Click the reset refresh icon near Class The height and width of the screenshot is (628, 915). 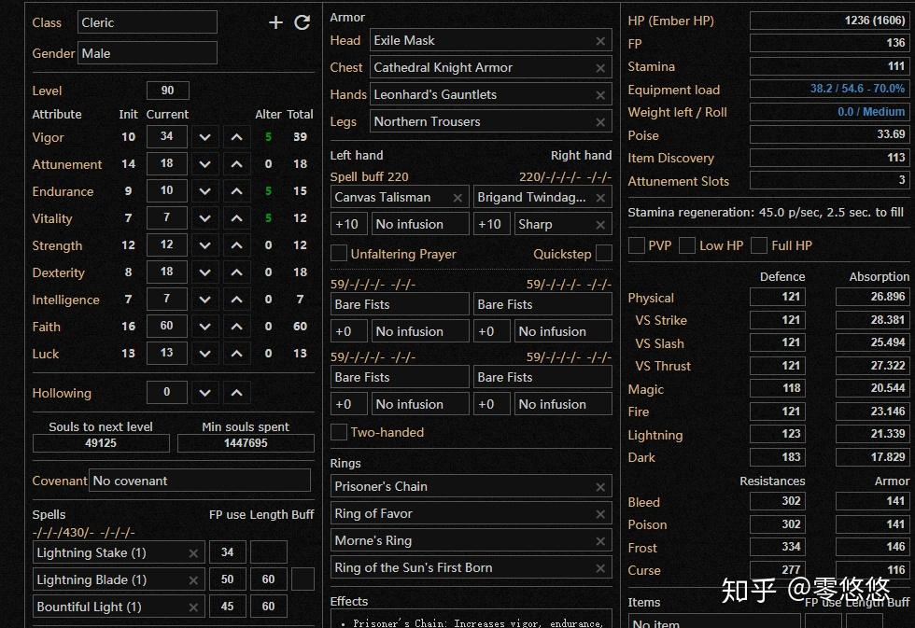pyautogui.click(x=302, y=22)
